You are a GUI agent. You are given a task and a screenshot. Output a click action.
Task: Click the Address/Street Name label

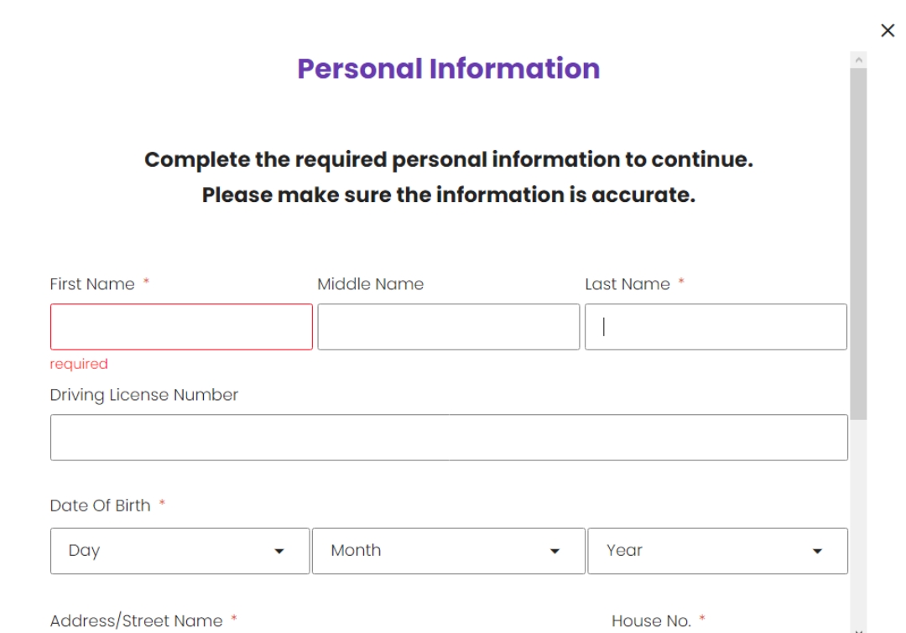[x=136, y=621]
